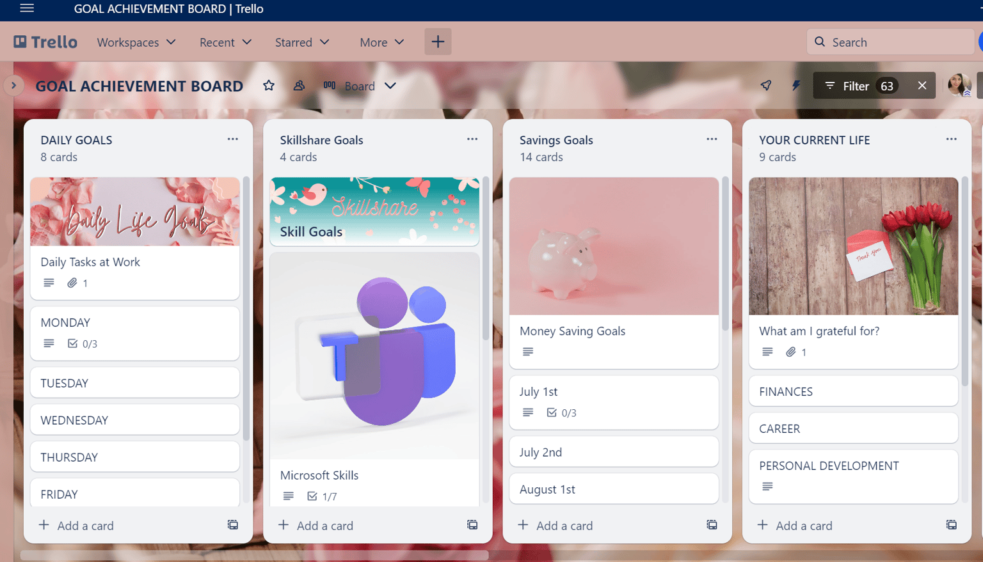This screenshot has height=562, width=983.
Task: Open the Workspaces dropdown
Action: 136,42
